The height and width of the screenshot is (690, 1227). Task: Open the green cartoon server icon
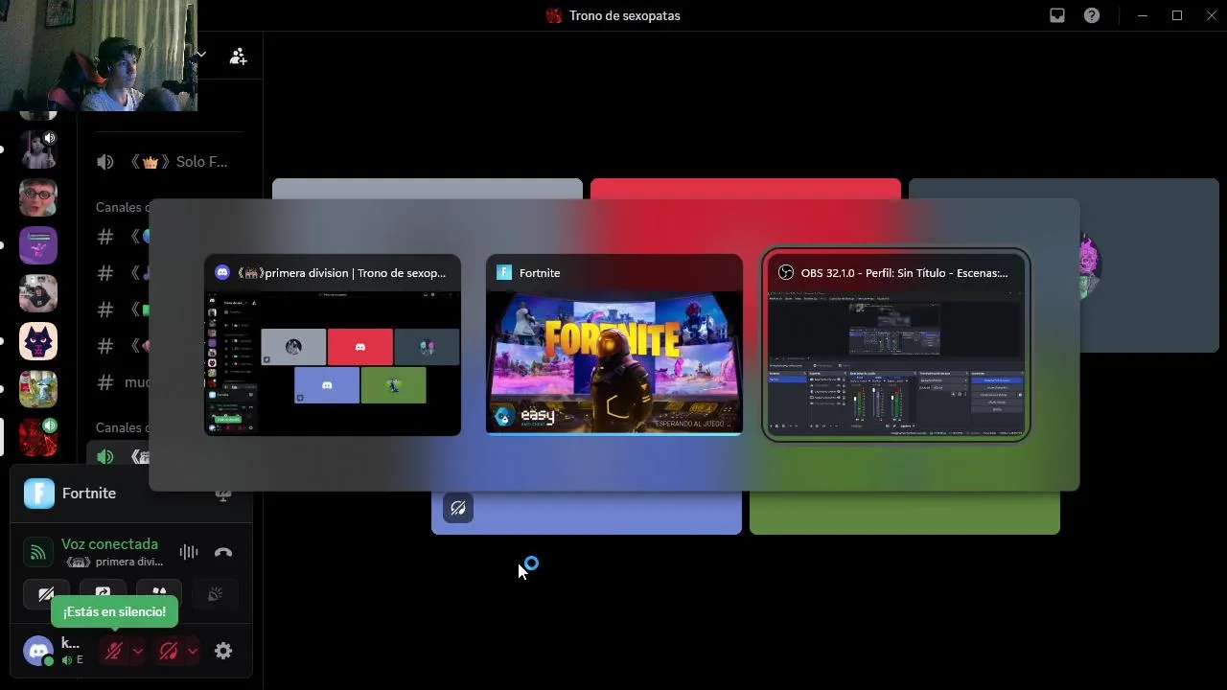tap(38, 389)
